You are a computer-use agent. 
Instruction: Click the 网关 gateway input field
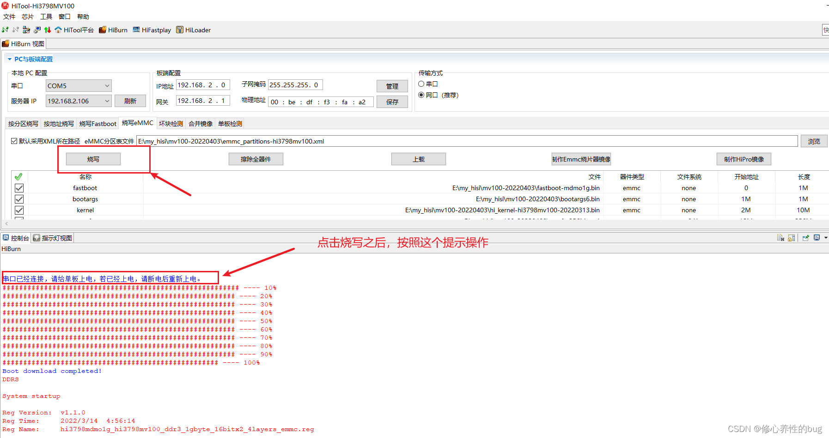tap(203, 101)
